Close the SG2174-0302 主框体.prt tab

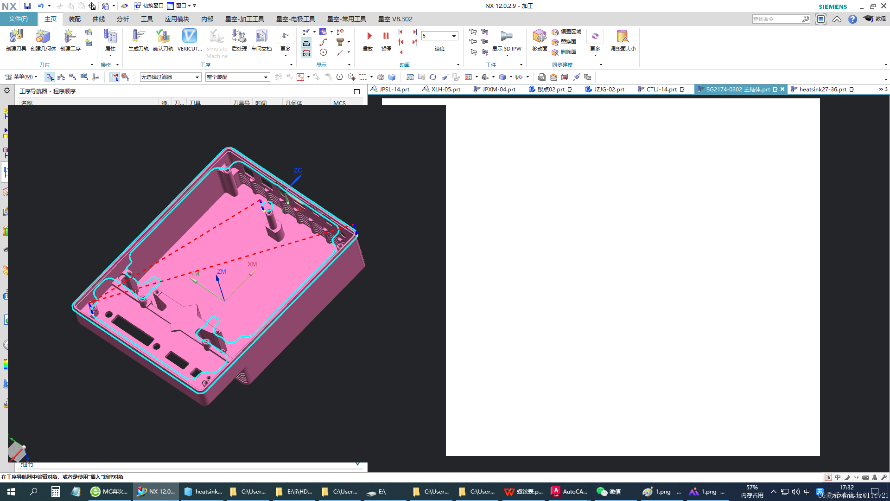pos(782,89)
